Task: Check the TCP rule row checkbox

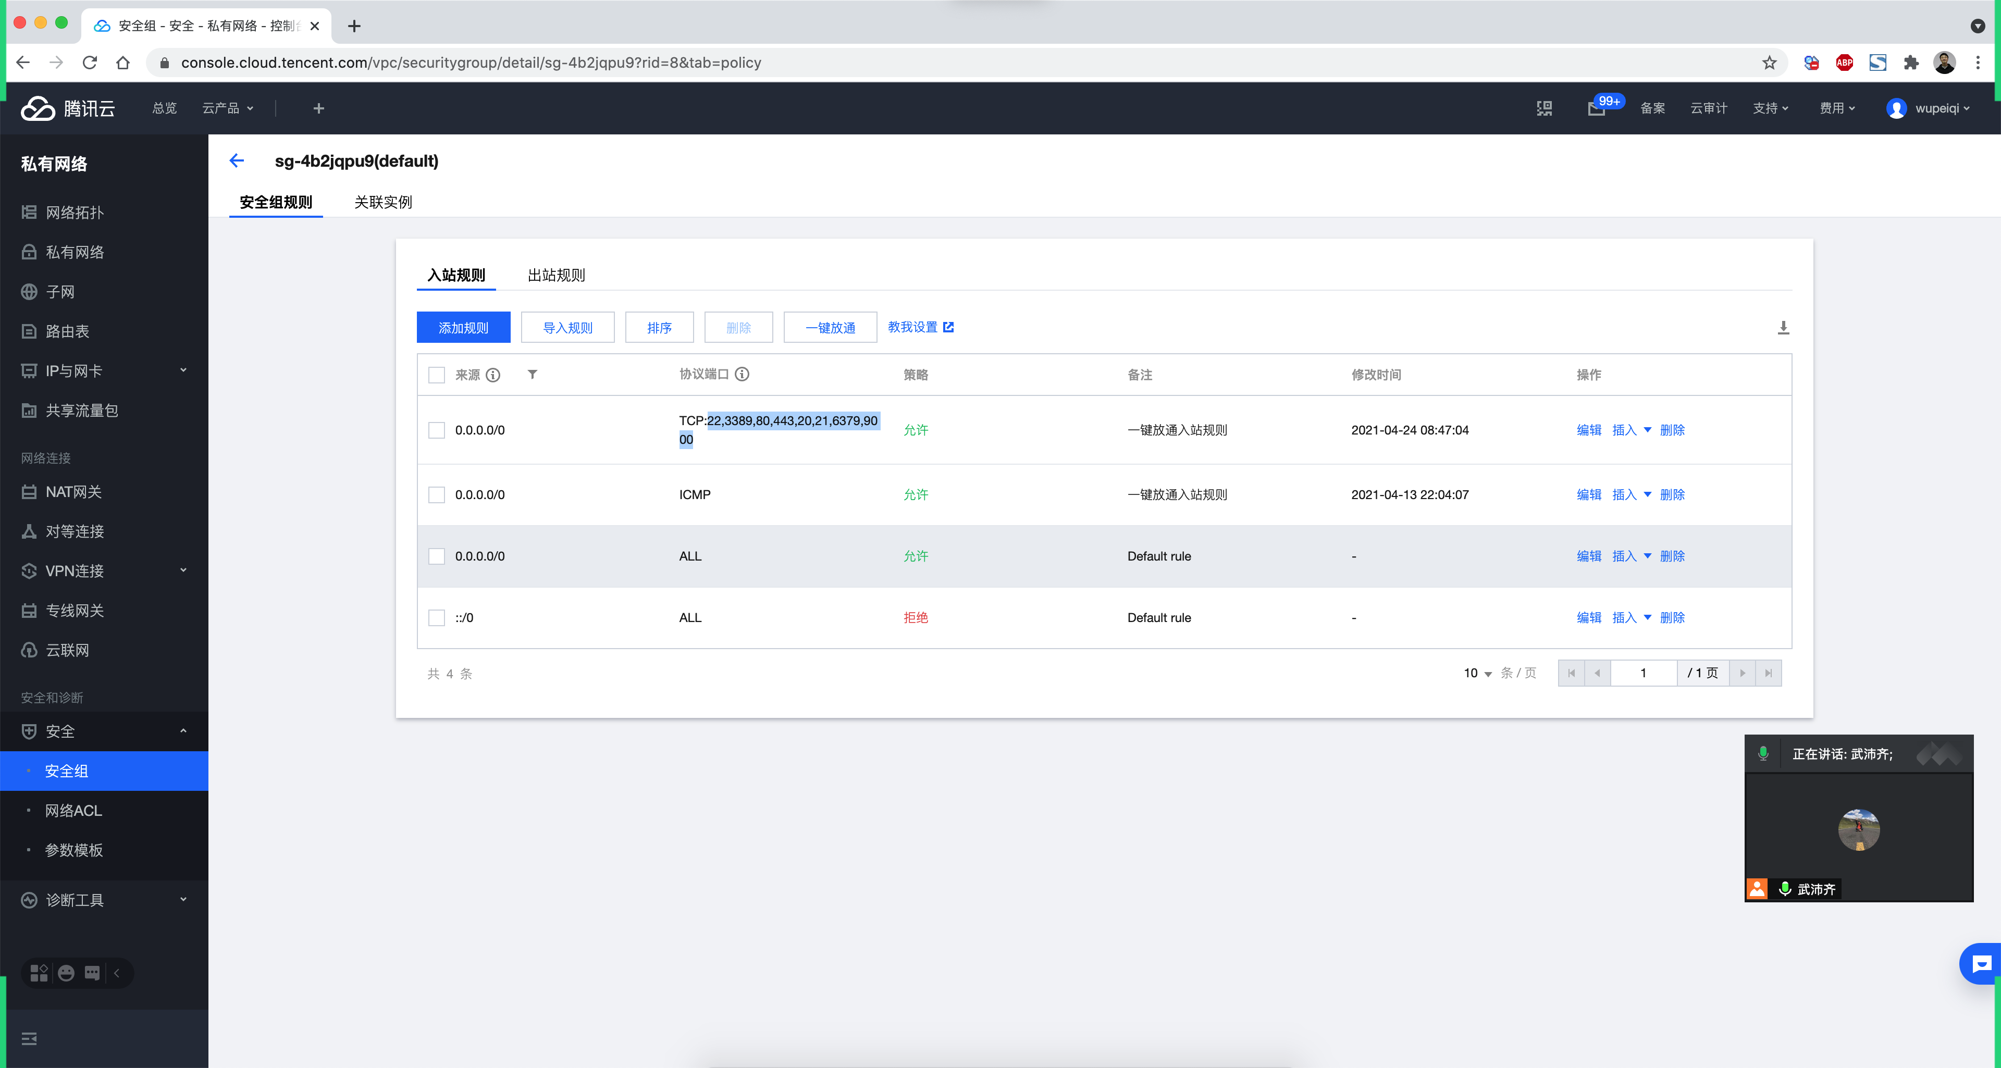Action: coord(437,430)
